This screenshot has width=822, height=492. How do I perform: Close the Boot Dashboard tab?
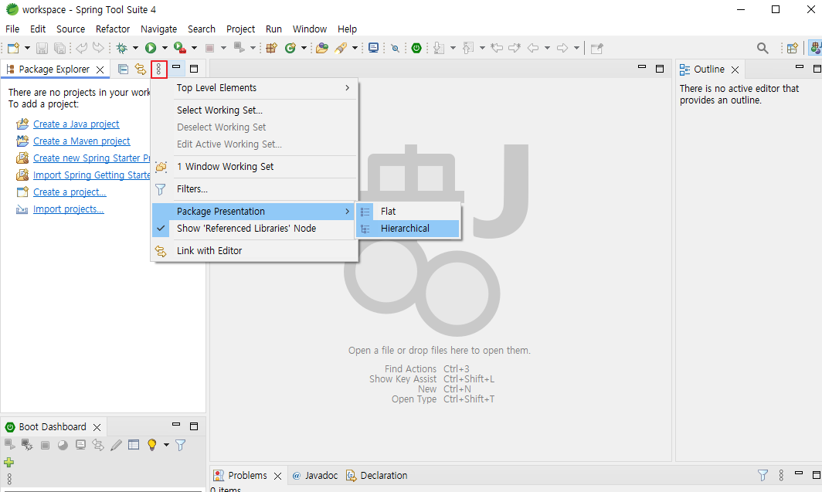[x=97, y=428]
